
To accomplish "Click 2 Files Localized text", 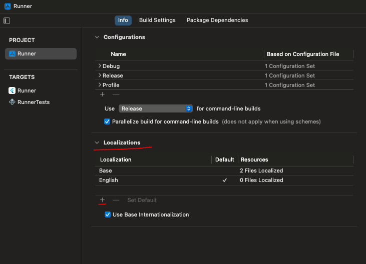I will coord(261,171).
